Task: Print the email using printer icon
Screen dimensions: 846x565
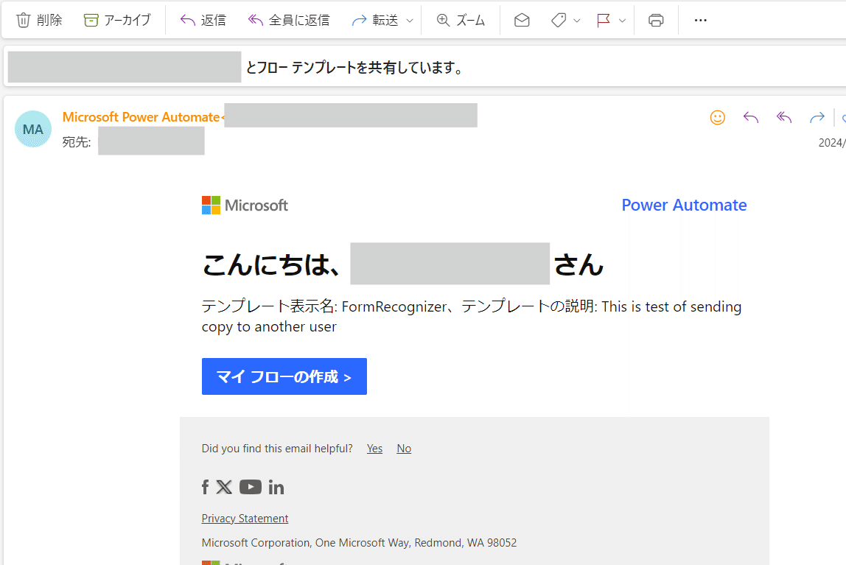Action: click(x=656, y=21)
